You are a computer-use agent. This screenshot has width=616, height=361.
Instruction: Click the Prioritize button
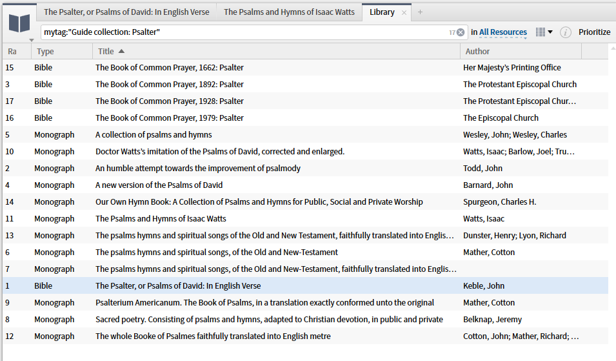pos(594,32)
